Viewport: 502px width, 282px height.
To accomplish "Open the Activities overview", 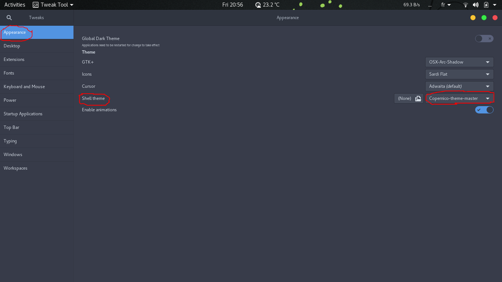I will 15,5.
